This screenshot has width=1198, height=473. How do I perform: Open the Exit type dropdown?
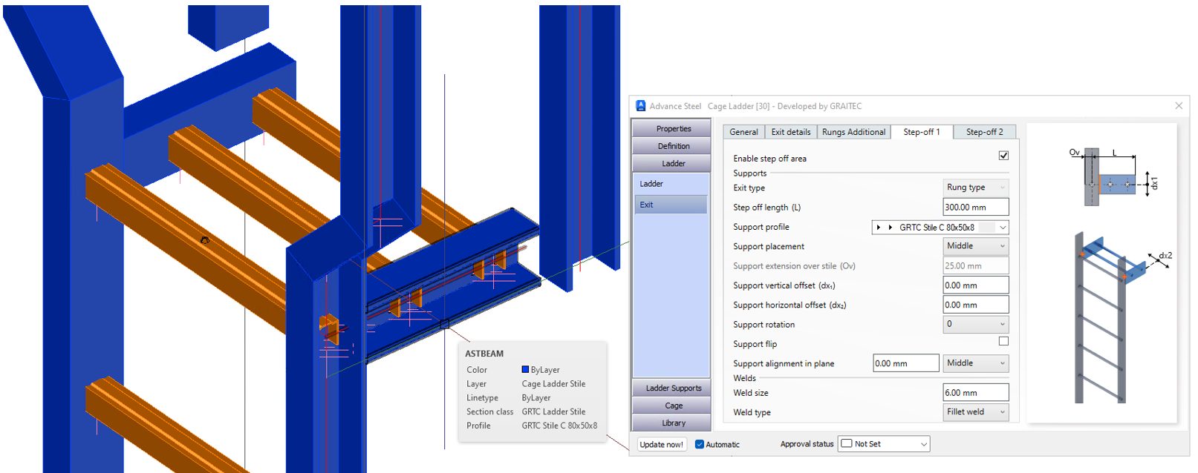click(976, 188)
